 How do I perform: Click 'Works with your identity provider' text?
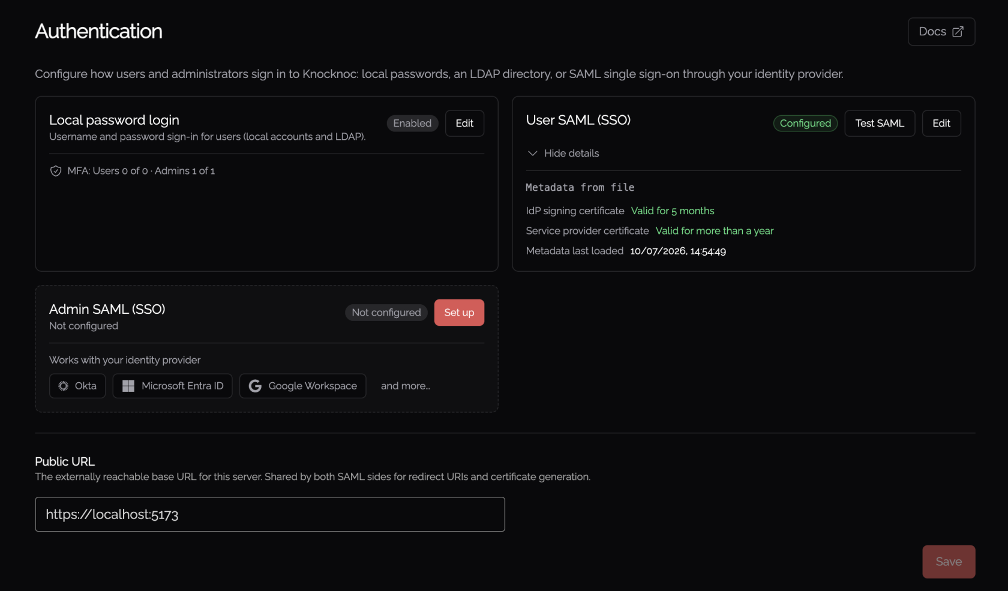(125, 360)
